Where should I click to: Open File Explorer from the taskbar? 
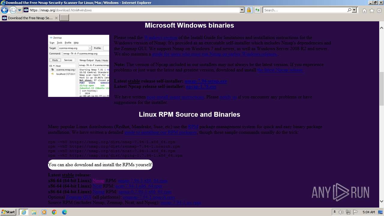(x=34, y=212)
